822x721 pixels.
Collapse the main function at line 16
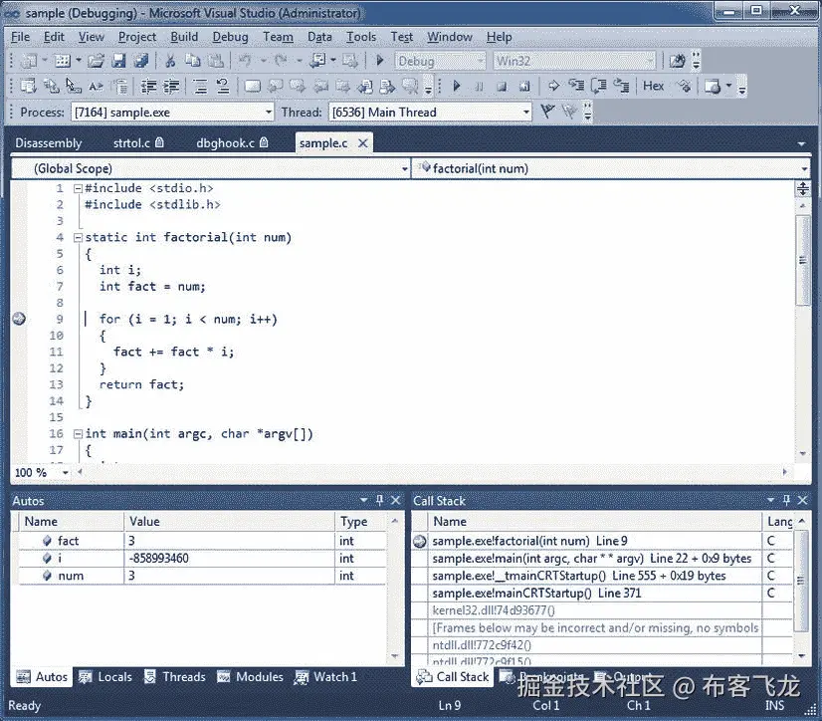pos(78,434)
